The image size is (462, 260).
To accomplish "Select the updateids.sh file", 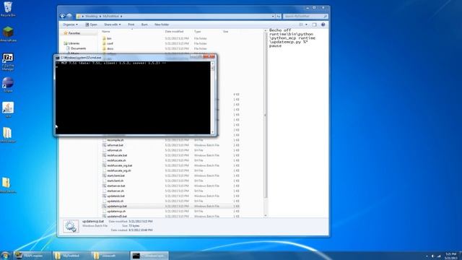I will pos(115,201).
